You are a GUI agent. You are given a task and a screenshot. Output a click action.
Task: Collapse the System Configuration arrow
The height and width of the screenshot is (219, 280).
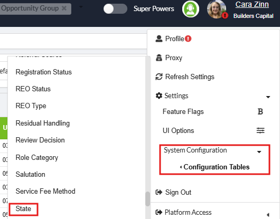click(x=259, y=152)
